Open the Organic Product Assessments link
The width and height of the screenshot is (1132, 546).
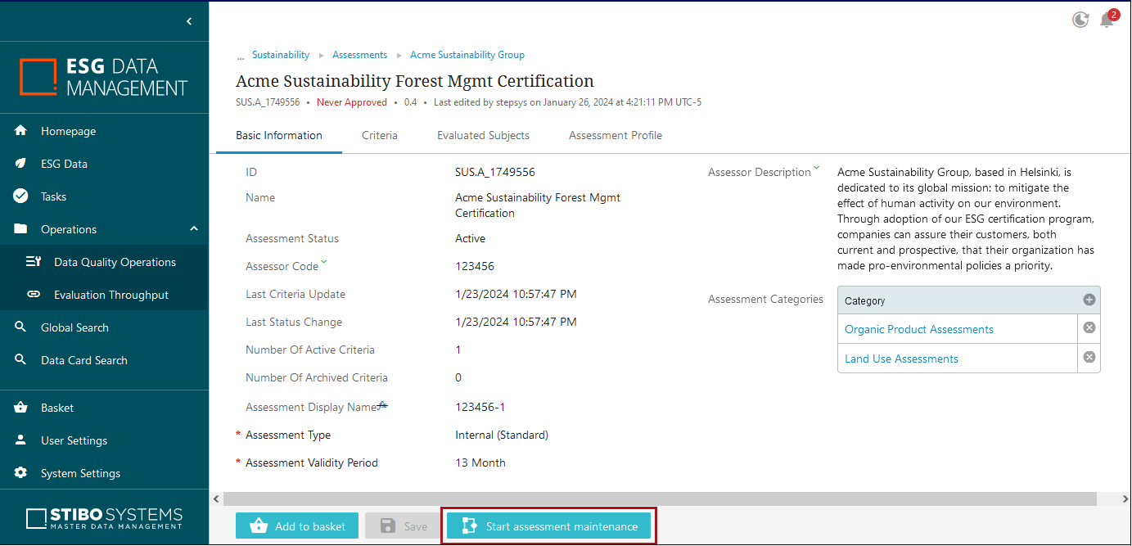tap(919, 329)
